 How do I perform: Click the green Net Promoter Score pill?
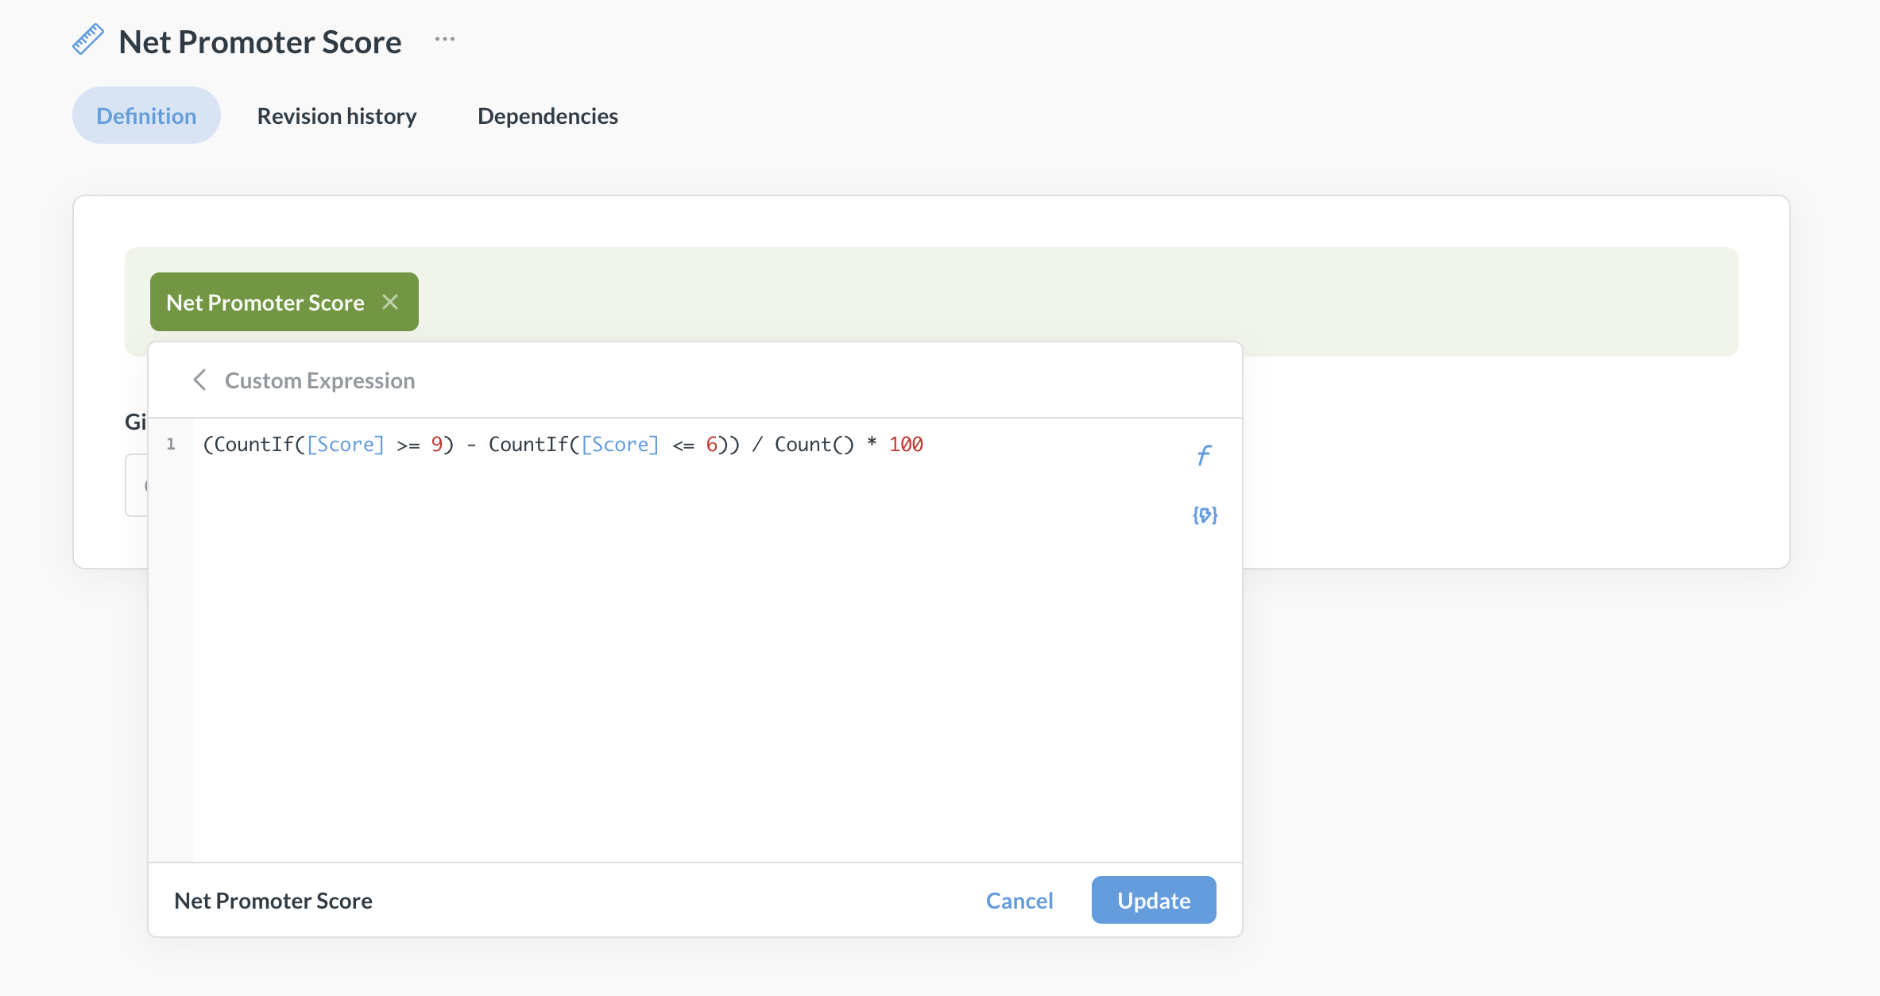tap(265, 303)
